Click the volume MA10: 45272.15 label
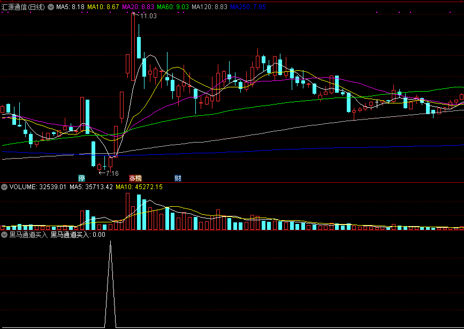This screenshot has width=464, height=329. pyautogui.click(x=139, y=187)
